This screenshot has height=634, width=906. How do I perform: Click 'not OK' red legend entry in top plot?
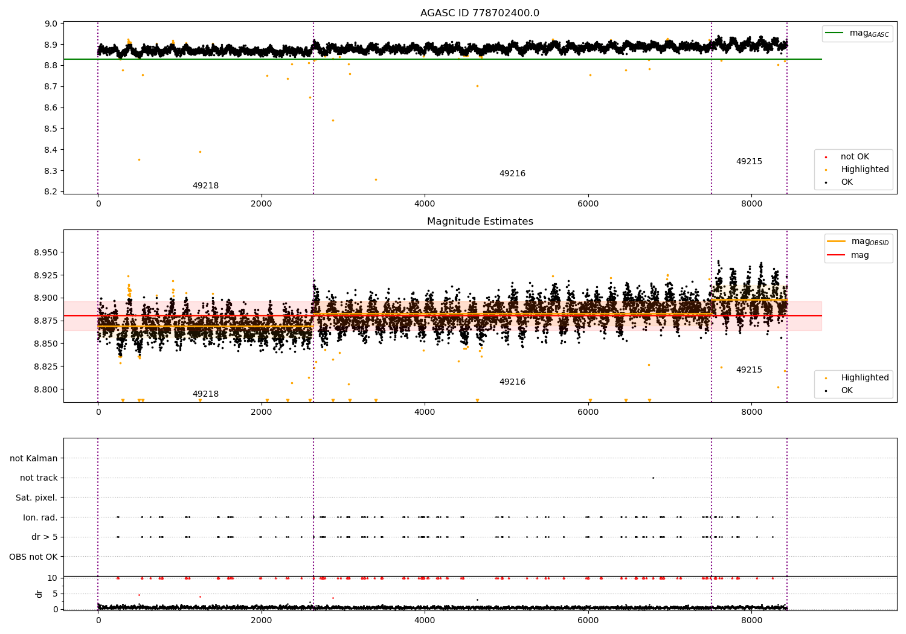847,157
